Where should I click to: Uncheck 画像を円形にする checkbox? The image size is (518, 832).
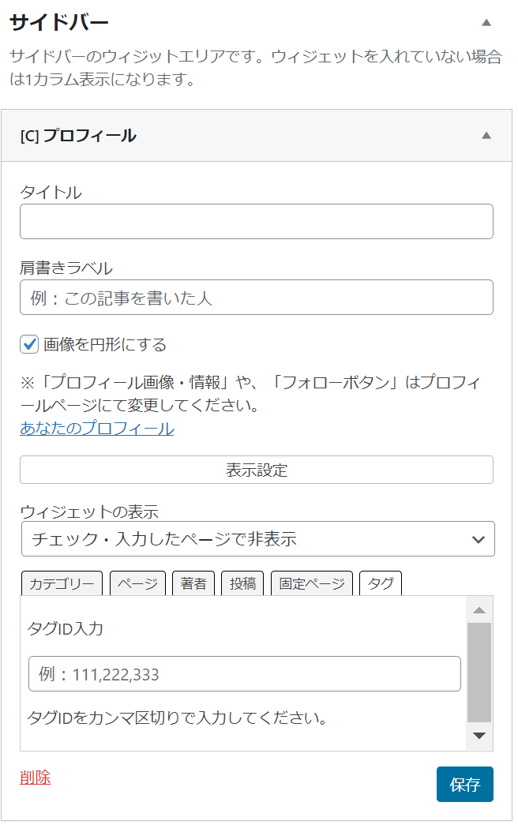(x=29, y=344)
